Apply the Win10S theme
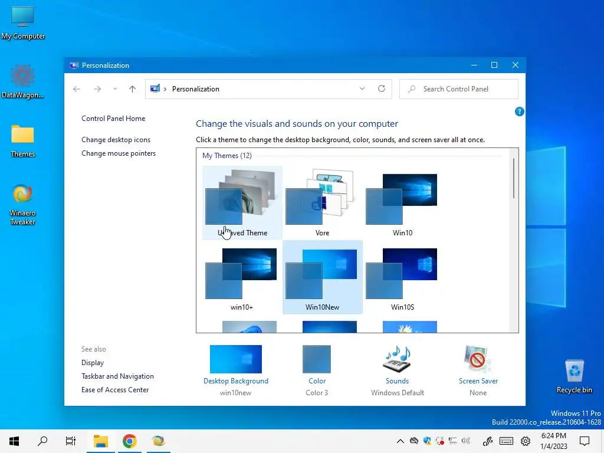Viewport: 604px width, 453px height. 402,277
